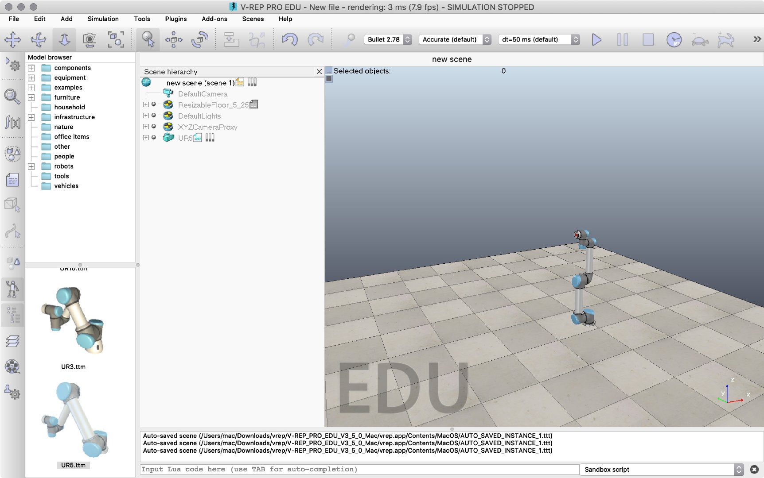
Task: Toggle real-time simulation mode clock icon
Action: (x=674, y=39)
